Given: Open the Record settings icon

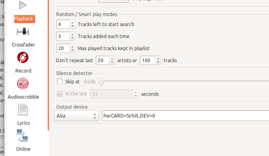Looking at the screenshot, I should 23,57.
